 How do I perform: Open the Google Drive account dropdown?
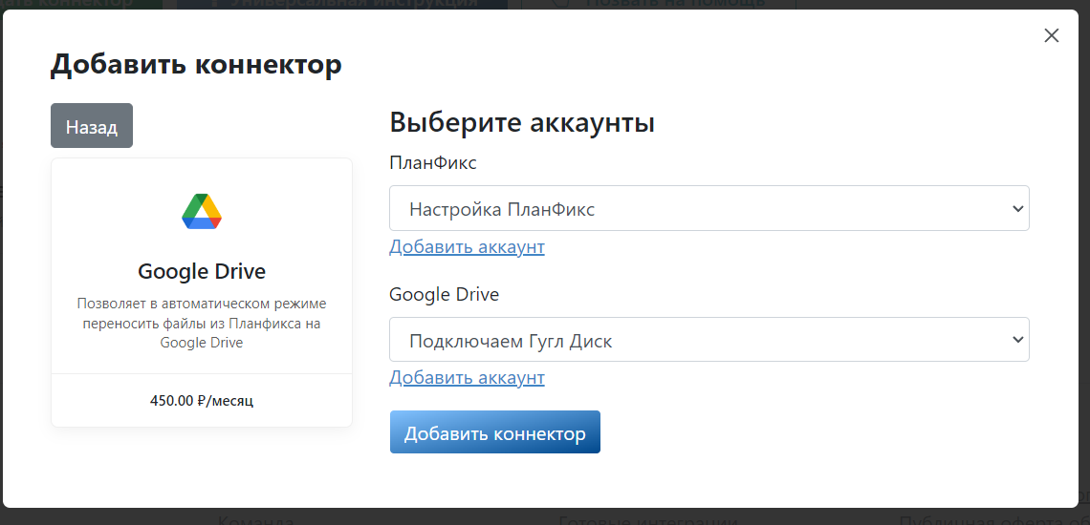709,340
